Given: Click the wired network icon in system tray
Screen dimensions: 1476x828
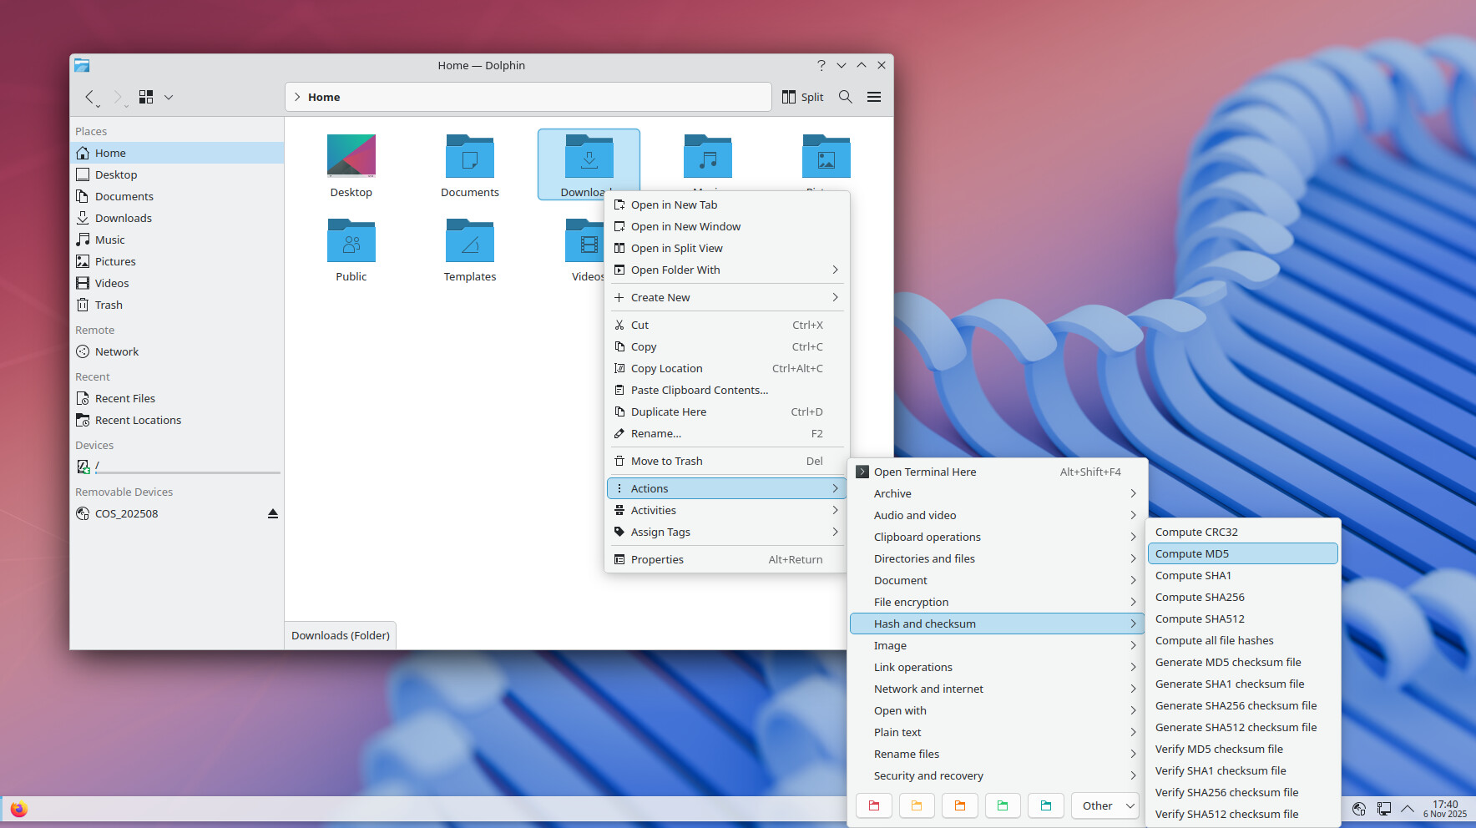Looking at the screenshot, I should tap(1383, 808).
